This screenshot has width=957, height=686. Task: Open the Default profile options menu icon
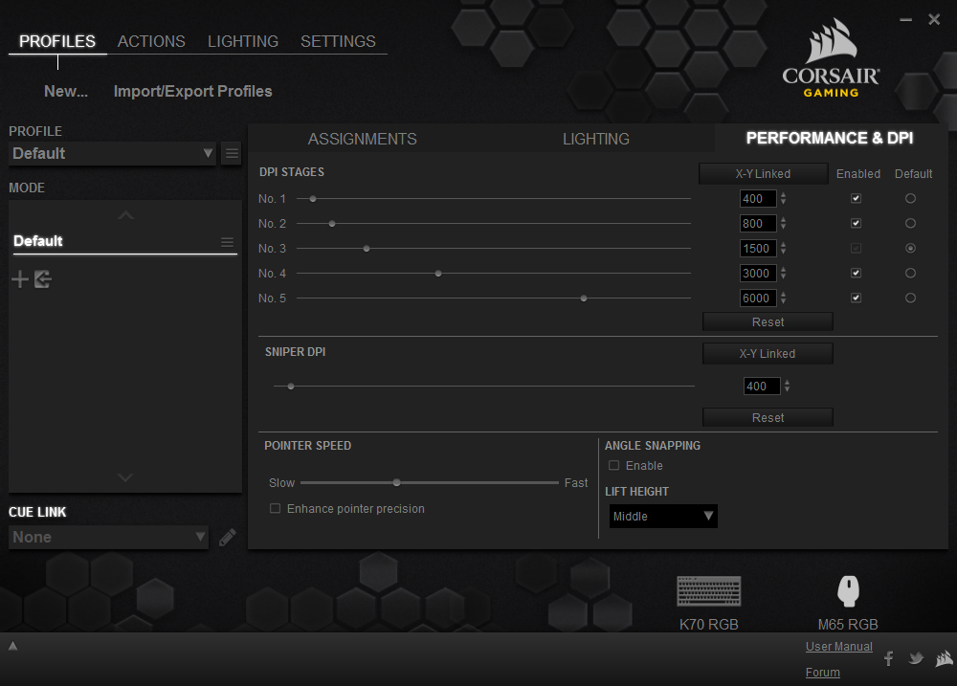coord(232,153)
